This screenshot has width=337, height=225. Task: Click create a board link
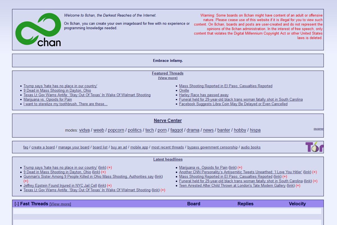pos(43,147)
